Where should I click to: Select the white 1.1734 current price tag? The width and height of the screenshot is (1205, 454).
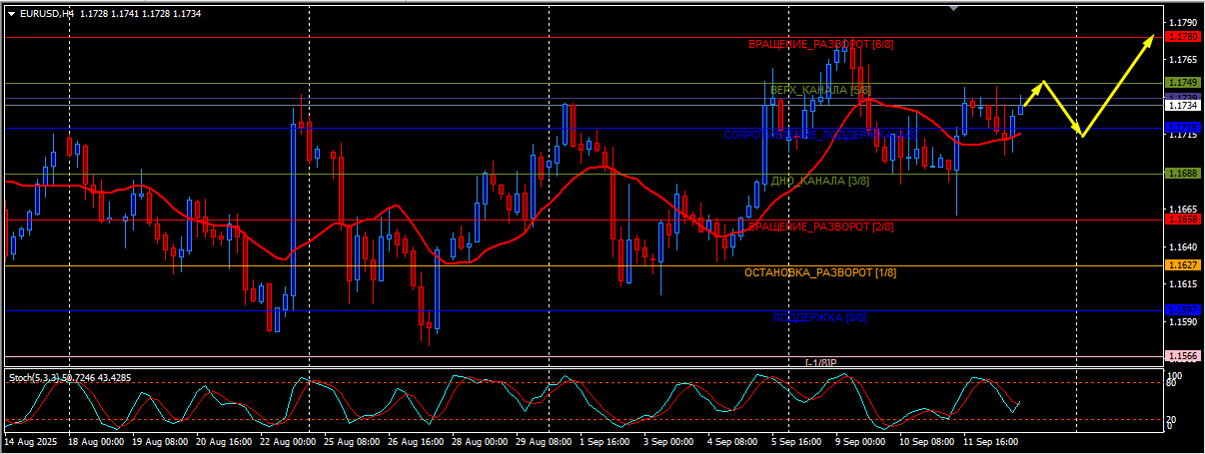[x=1182, y=105]
